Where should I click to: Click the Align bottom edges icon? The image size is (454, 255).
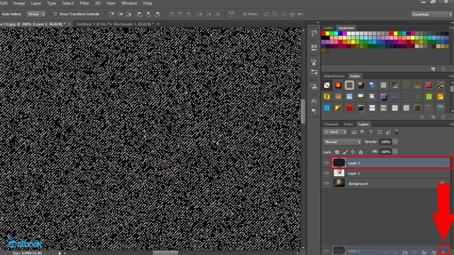[129, 14]
